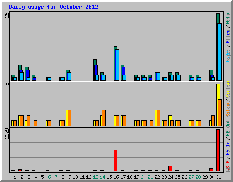Select the cyan Pages bar for day 31

tap(220, 52)
